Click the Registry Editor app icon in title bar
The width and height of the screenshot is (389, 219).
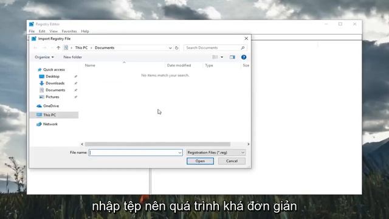(x=31, y=24)
